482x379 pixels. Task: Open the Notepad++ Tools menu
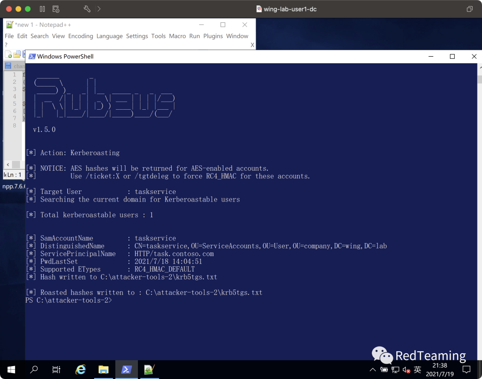click(x=158, y=36)
